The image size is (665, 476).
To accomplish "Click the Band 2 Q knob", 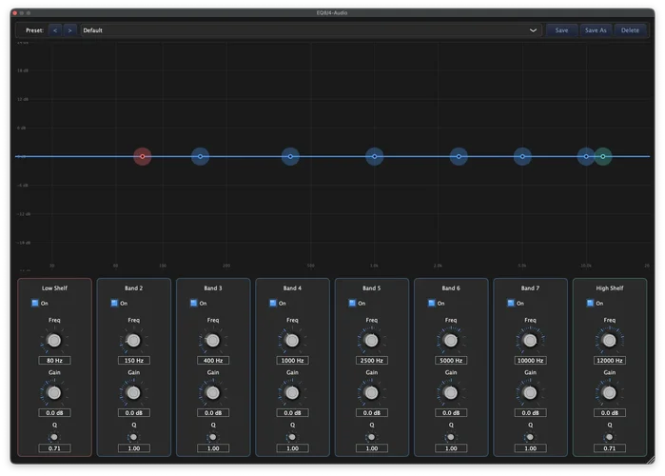I will point(133,437).
